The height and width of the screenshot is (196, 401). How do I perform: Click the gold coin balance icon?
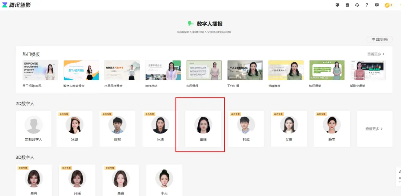click(x=387, y=5)
